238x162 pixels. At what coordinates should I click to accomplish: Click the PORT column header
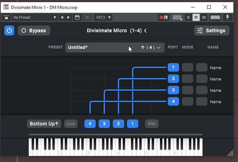point(173,48)
